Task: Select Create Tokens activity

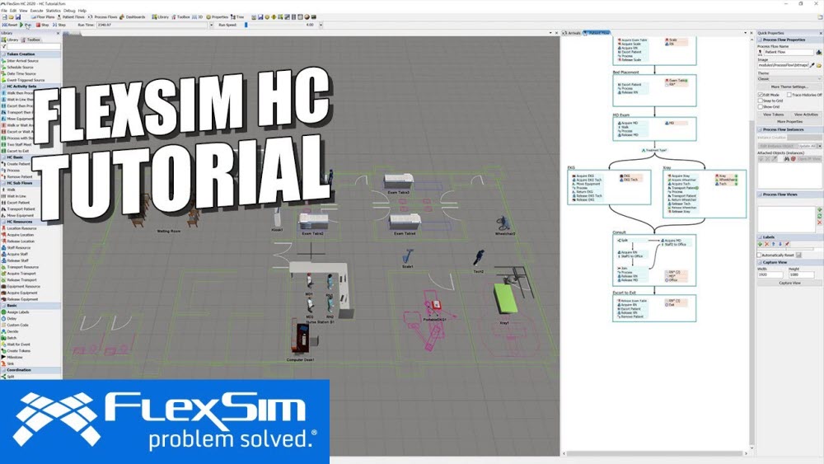Action: pyautogui.click(x=18, y=350)
